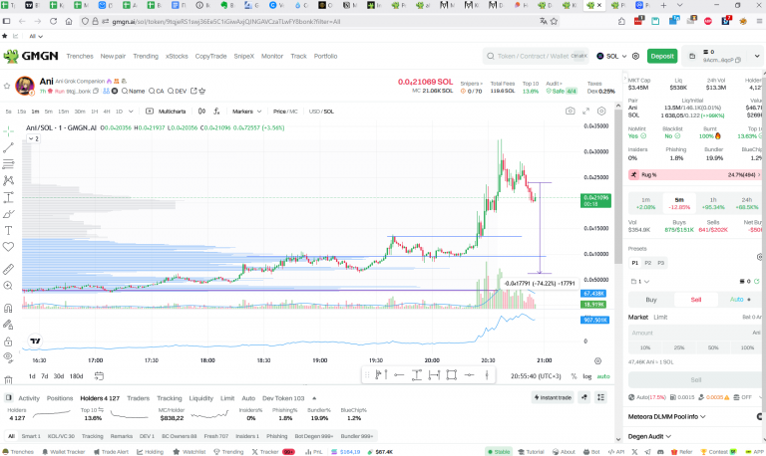Image resolution: width=766 pixels, height=456 pixels.
Task: Search token by Name on X
Action: click(x=133, y=92)
